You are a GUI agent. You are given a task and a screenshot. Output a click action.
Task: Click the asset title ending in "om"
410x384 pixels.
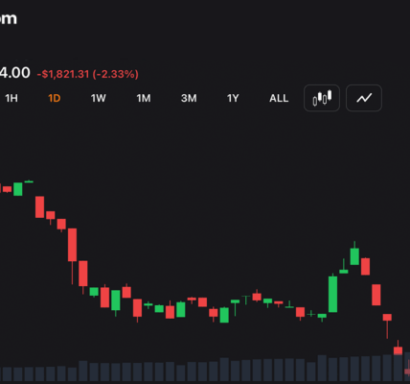(8, 18)
